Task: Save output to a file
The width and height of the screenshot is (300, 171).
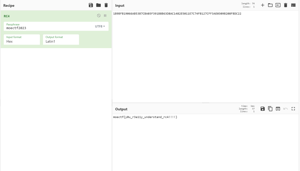Action: 262,109
